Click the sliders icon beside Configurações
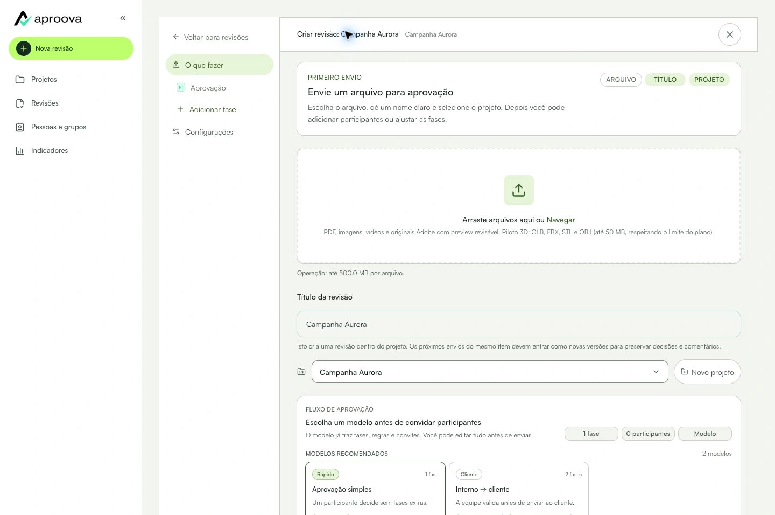The width and height of the screenshot is (775, 515). click(x=176, y=131)
